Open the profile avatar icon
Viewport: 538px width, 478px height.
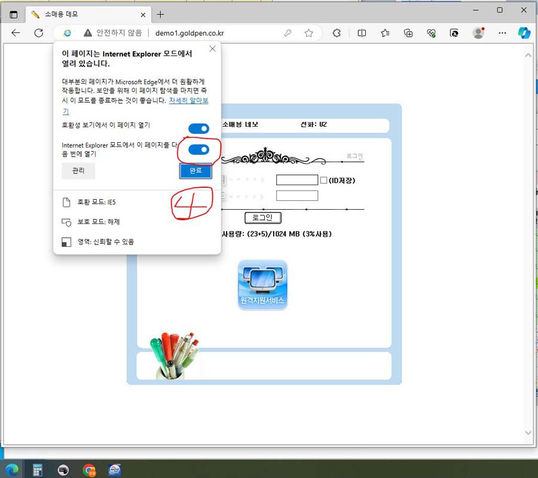point(478,33)
